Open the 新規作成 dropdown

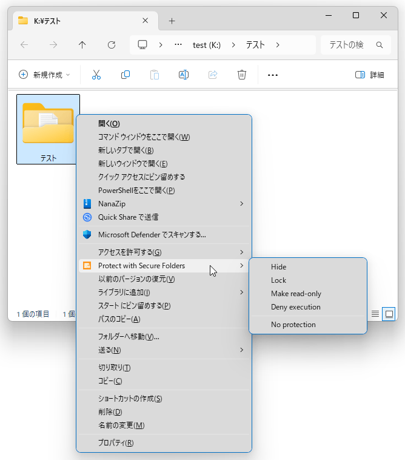[44, 75]
